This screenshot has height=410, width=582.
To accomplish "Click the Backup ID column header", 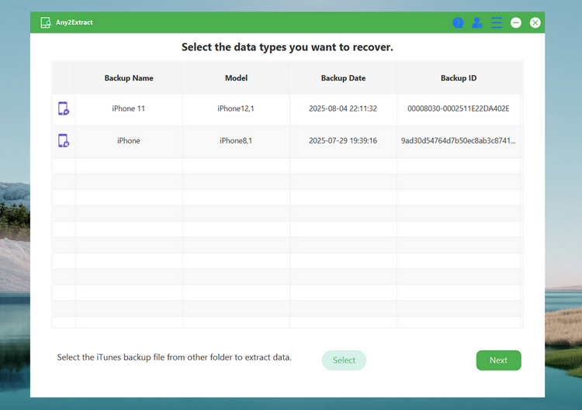I will (x=459, y=78).
